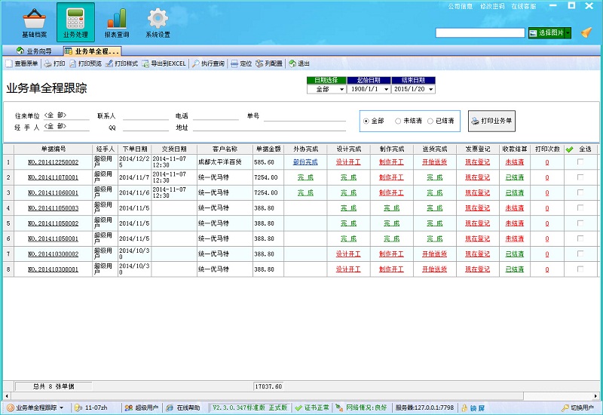
Task: Tick the checkbox for first order row
Action: [x=580, y=161]
